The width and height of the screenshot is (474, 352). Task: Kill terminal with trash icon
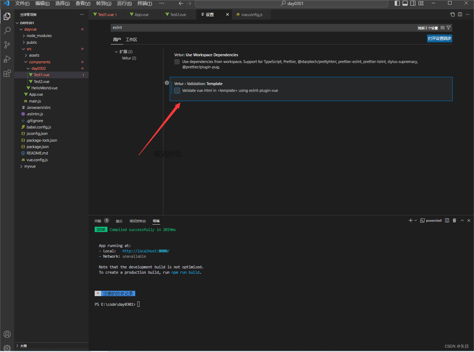coord(454,221)
